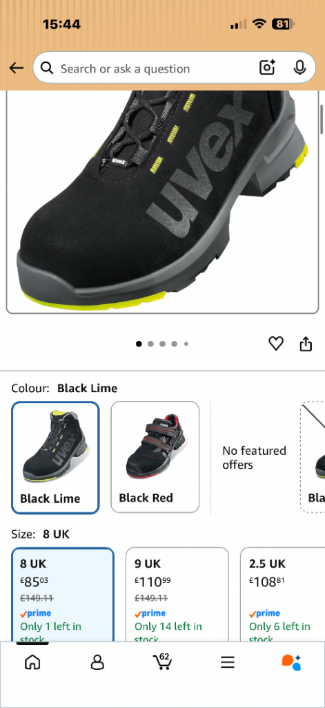Viewport: 325px width, 708px height.
Task: Jump to fourth product image dot
Action: [x=175, y=344]
